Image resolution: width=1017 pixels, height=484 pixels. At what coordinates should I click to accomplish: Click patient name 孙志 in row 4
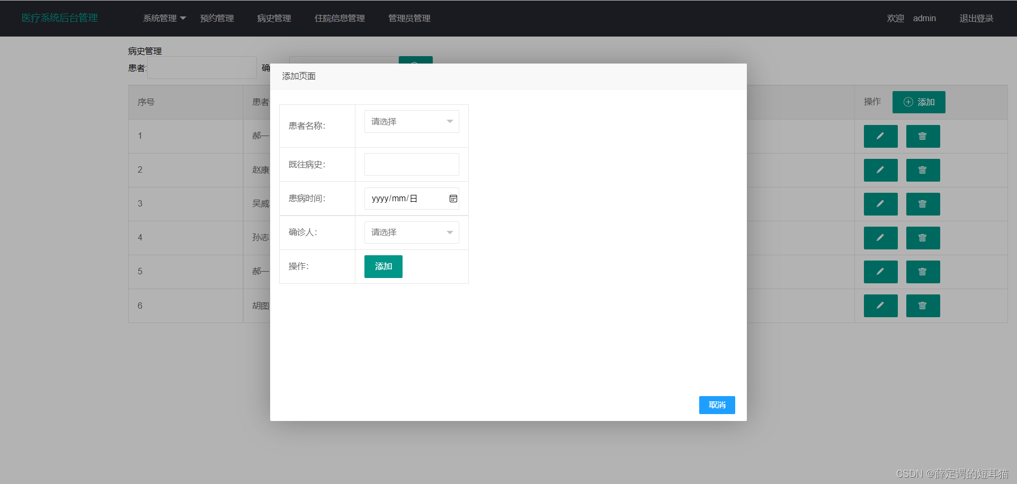(x=261, y=238)
